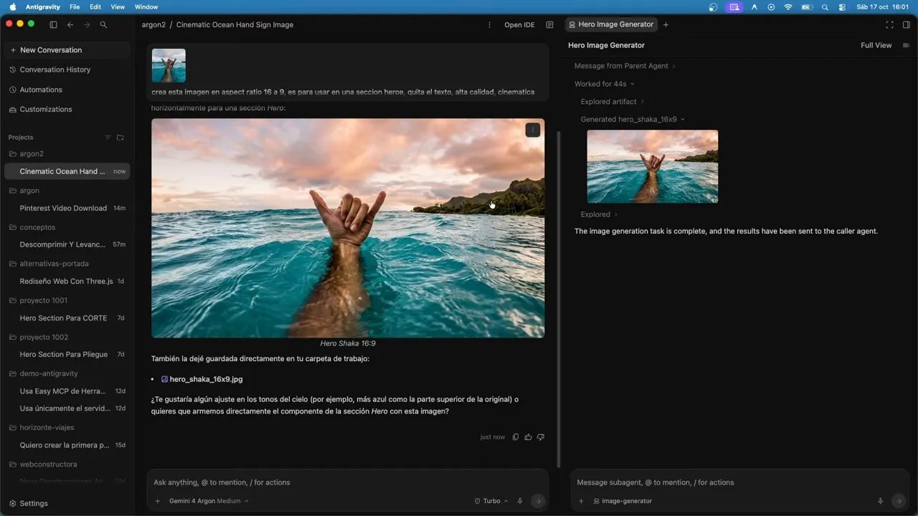This screenshot has width=918, height=516.
Task: Open the generated shaka thumbnail in subagent panel
Action: click(x=653, y=166)
